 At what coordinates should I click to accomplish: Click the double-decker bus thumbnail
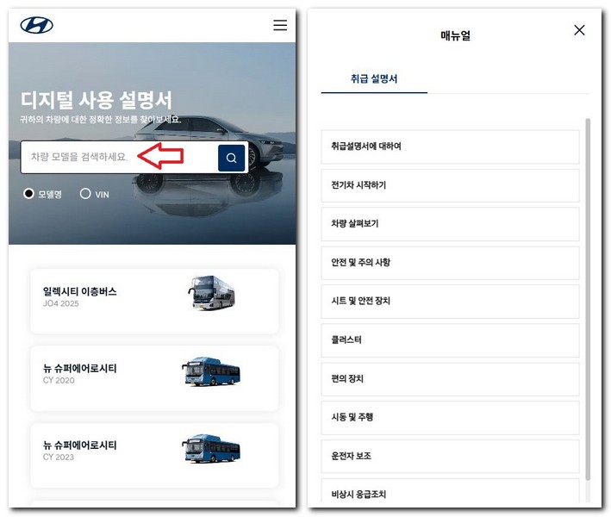point(211,294)
